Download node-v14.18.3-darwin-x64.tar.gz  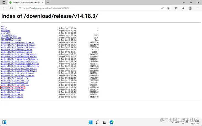[18, 45]
